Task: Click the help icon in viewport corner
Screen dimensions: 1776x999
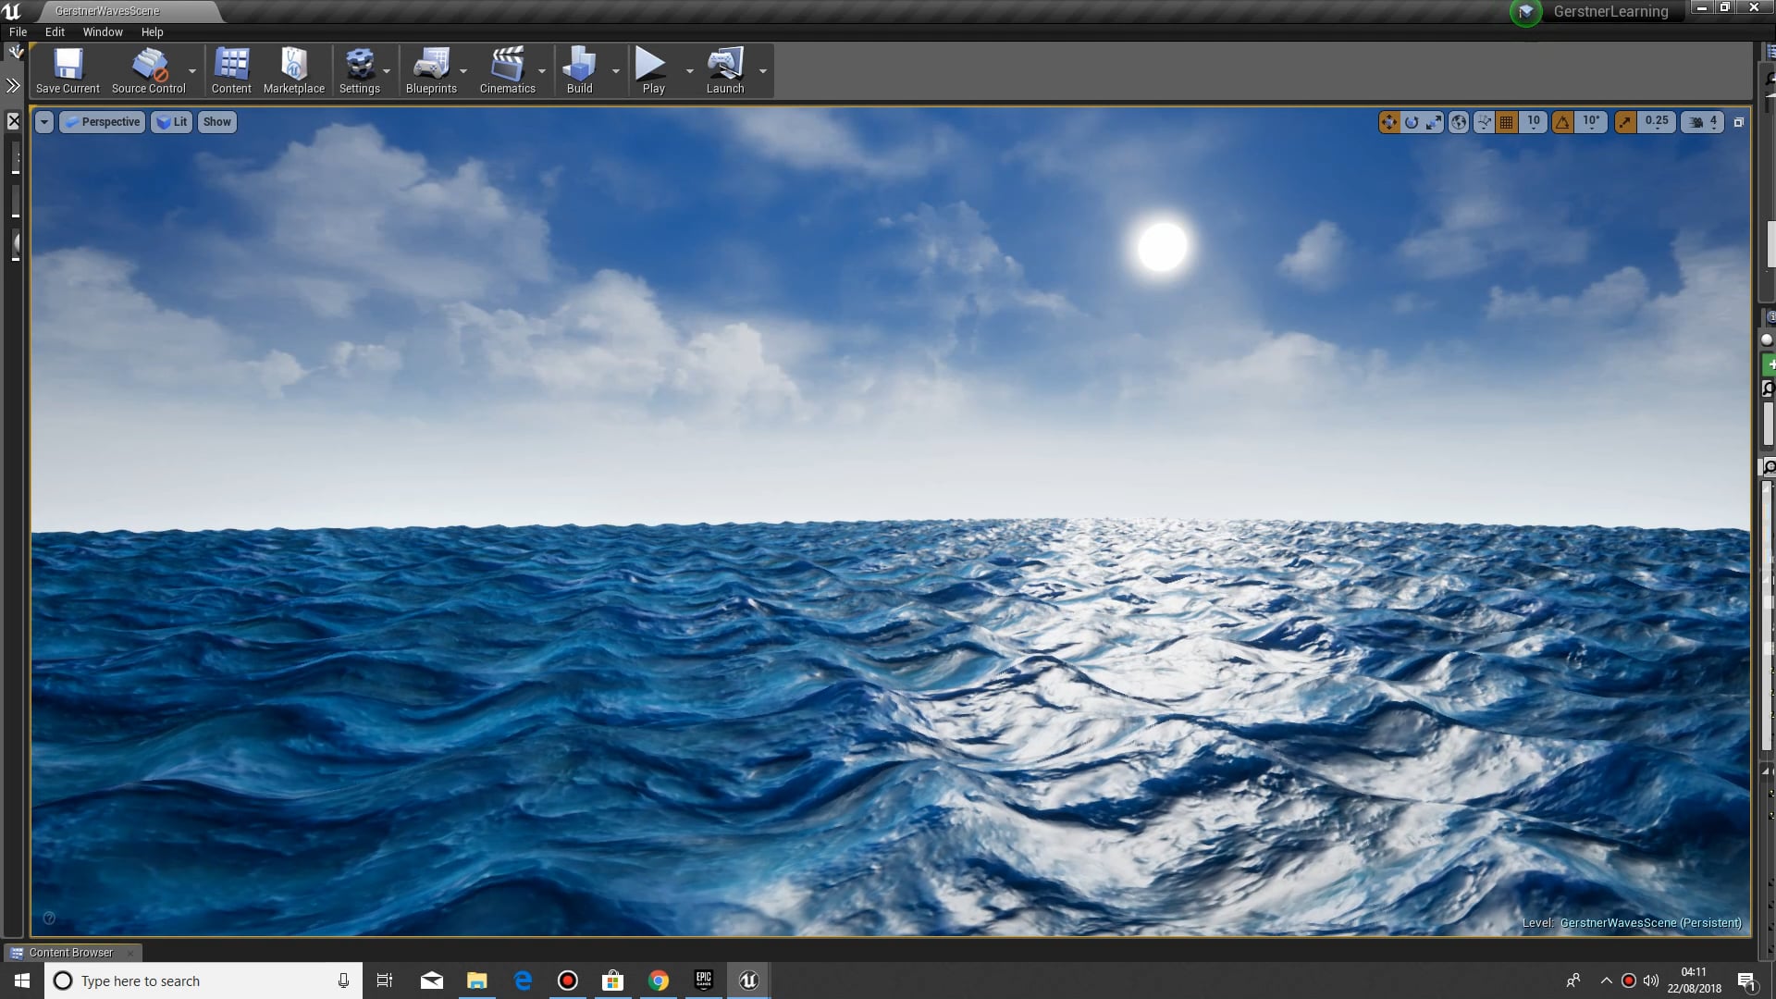Action: point(50,918)
